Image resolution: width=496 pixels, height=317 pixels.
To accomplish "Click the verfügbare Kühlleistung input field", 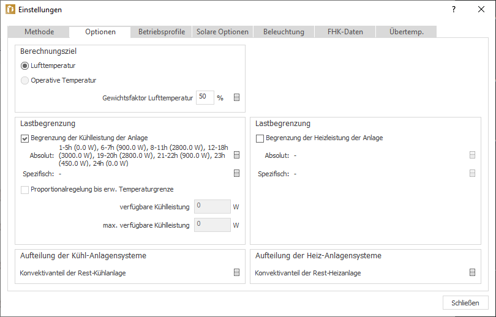I will click(212, 207).
